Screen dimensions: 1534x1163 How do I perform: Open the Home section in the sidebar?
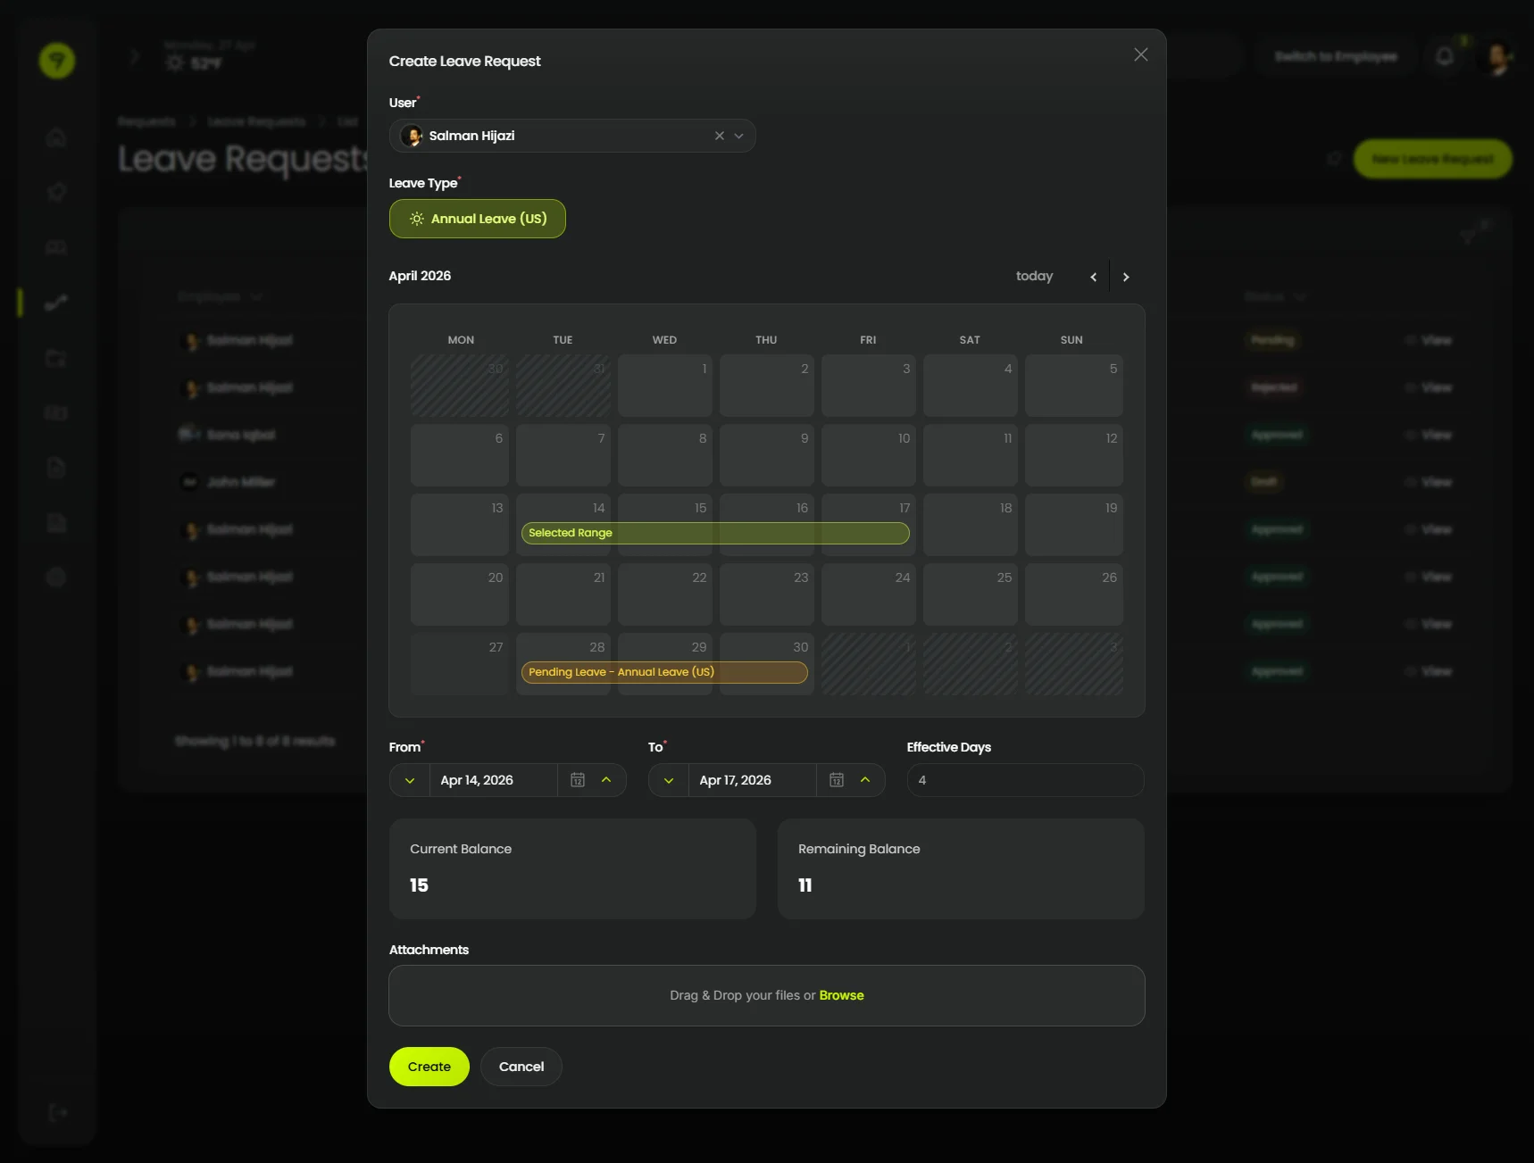(56, 137)
